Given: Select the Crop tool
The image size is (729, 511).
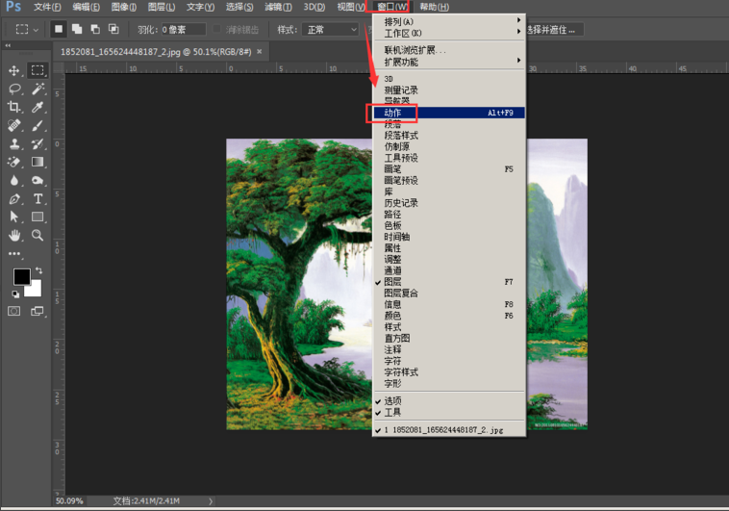Looking at the screenshot, I should tap(14, 107).
